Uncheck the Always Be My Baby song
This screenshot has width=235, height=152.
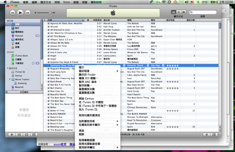click(x=48, y=43)
